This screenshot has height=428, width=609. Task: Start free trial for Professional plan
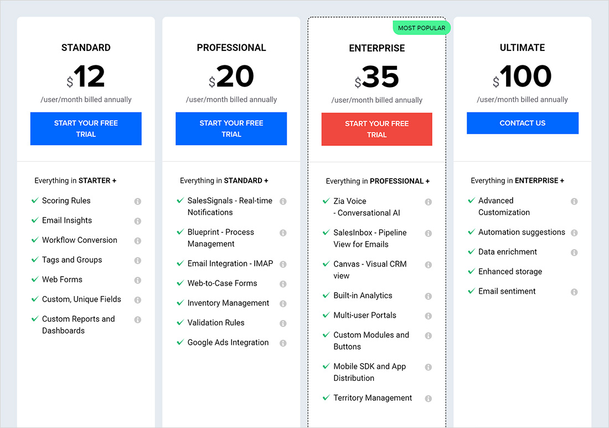pos(231,129)
